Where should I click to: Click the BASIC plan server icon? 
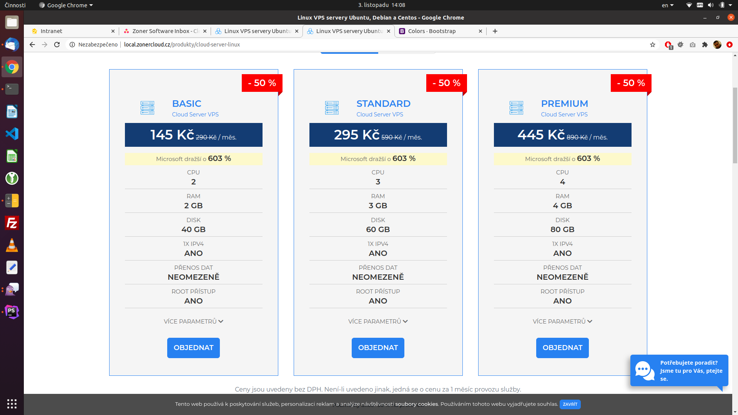[147, 108]
